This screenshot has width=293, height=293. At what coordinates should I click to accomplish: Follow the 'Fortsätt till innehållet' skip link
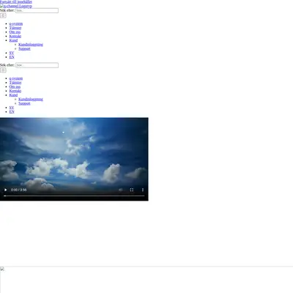click(x=16, y=1)
